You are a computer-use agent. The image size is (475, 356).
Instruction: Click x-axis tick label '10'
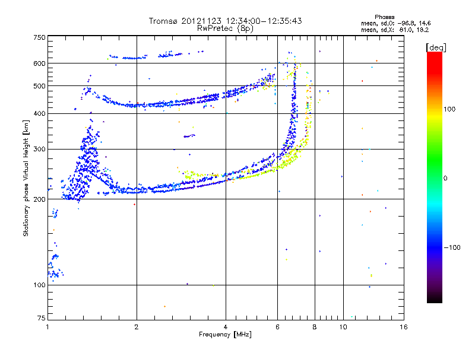[343, 327]
